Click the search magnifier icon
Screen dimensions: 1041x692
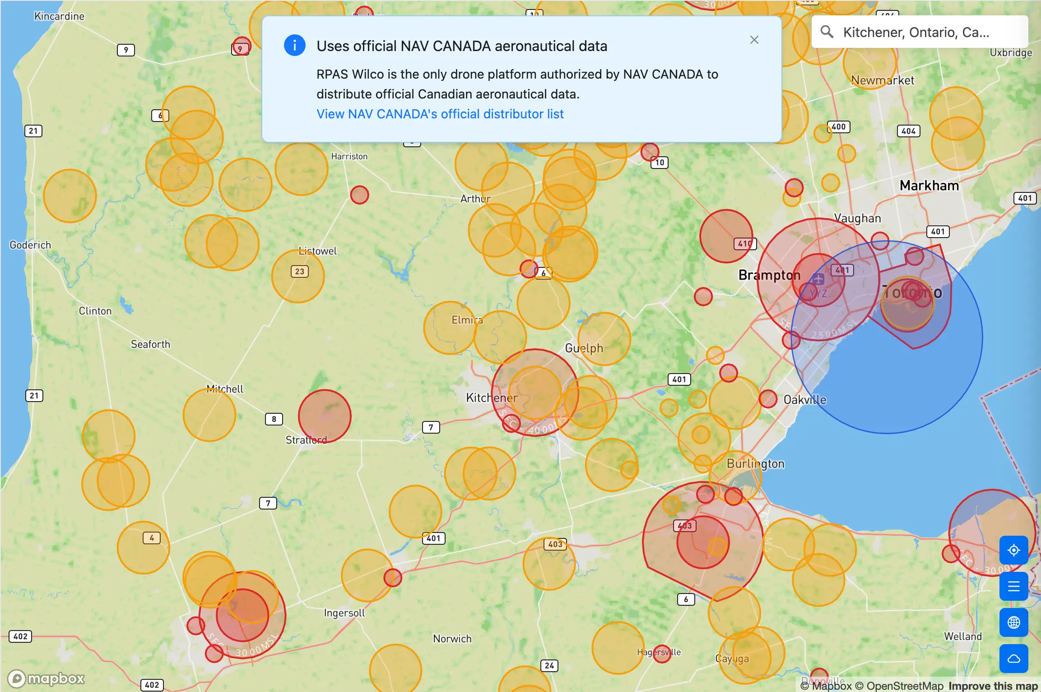827,32
